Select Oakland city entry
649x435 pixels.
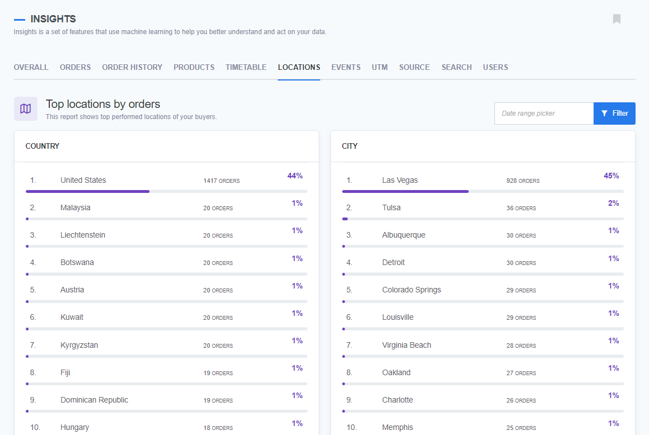(x=483, y=372)
